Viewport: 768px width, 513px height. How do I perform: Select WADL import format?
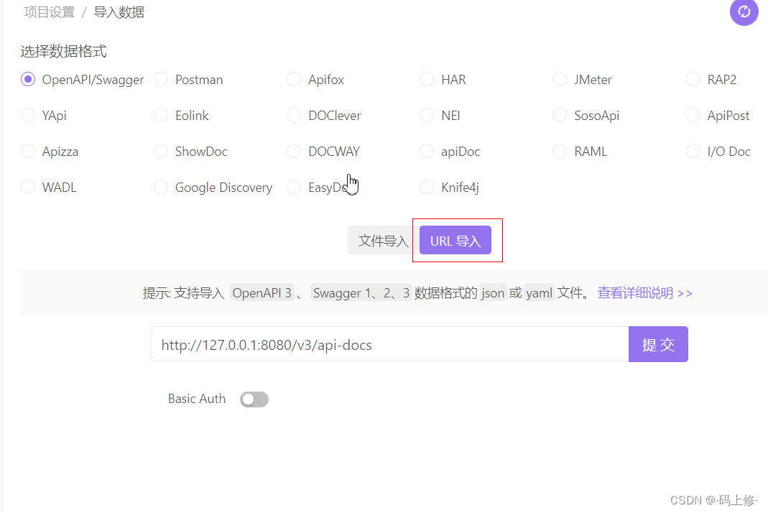pos(28,187)
